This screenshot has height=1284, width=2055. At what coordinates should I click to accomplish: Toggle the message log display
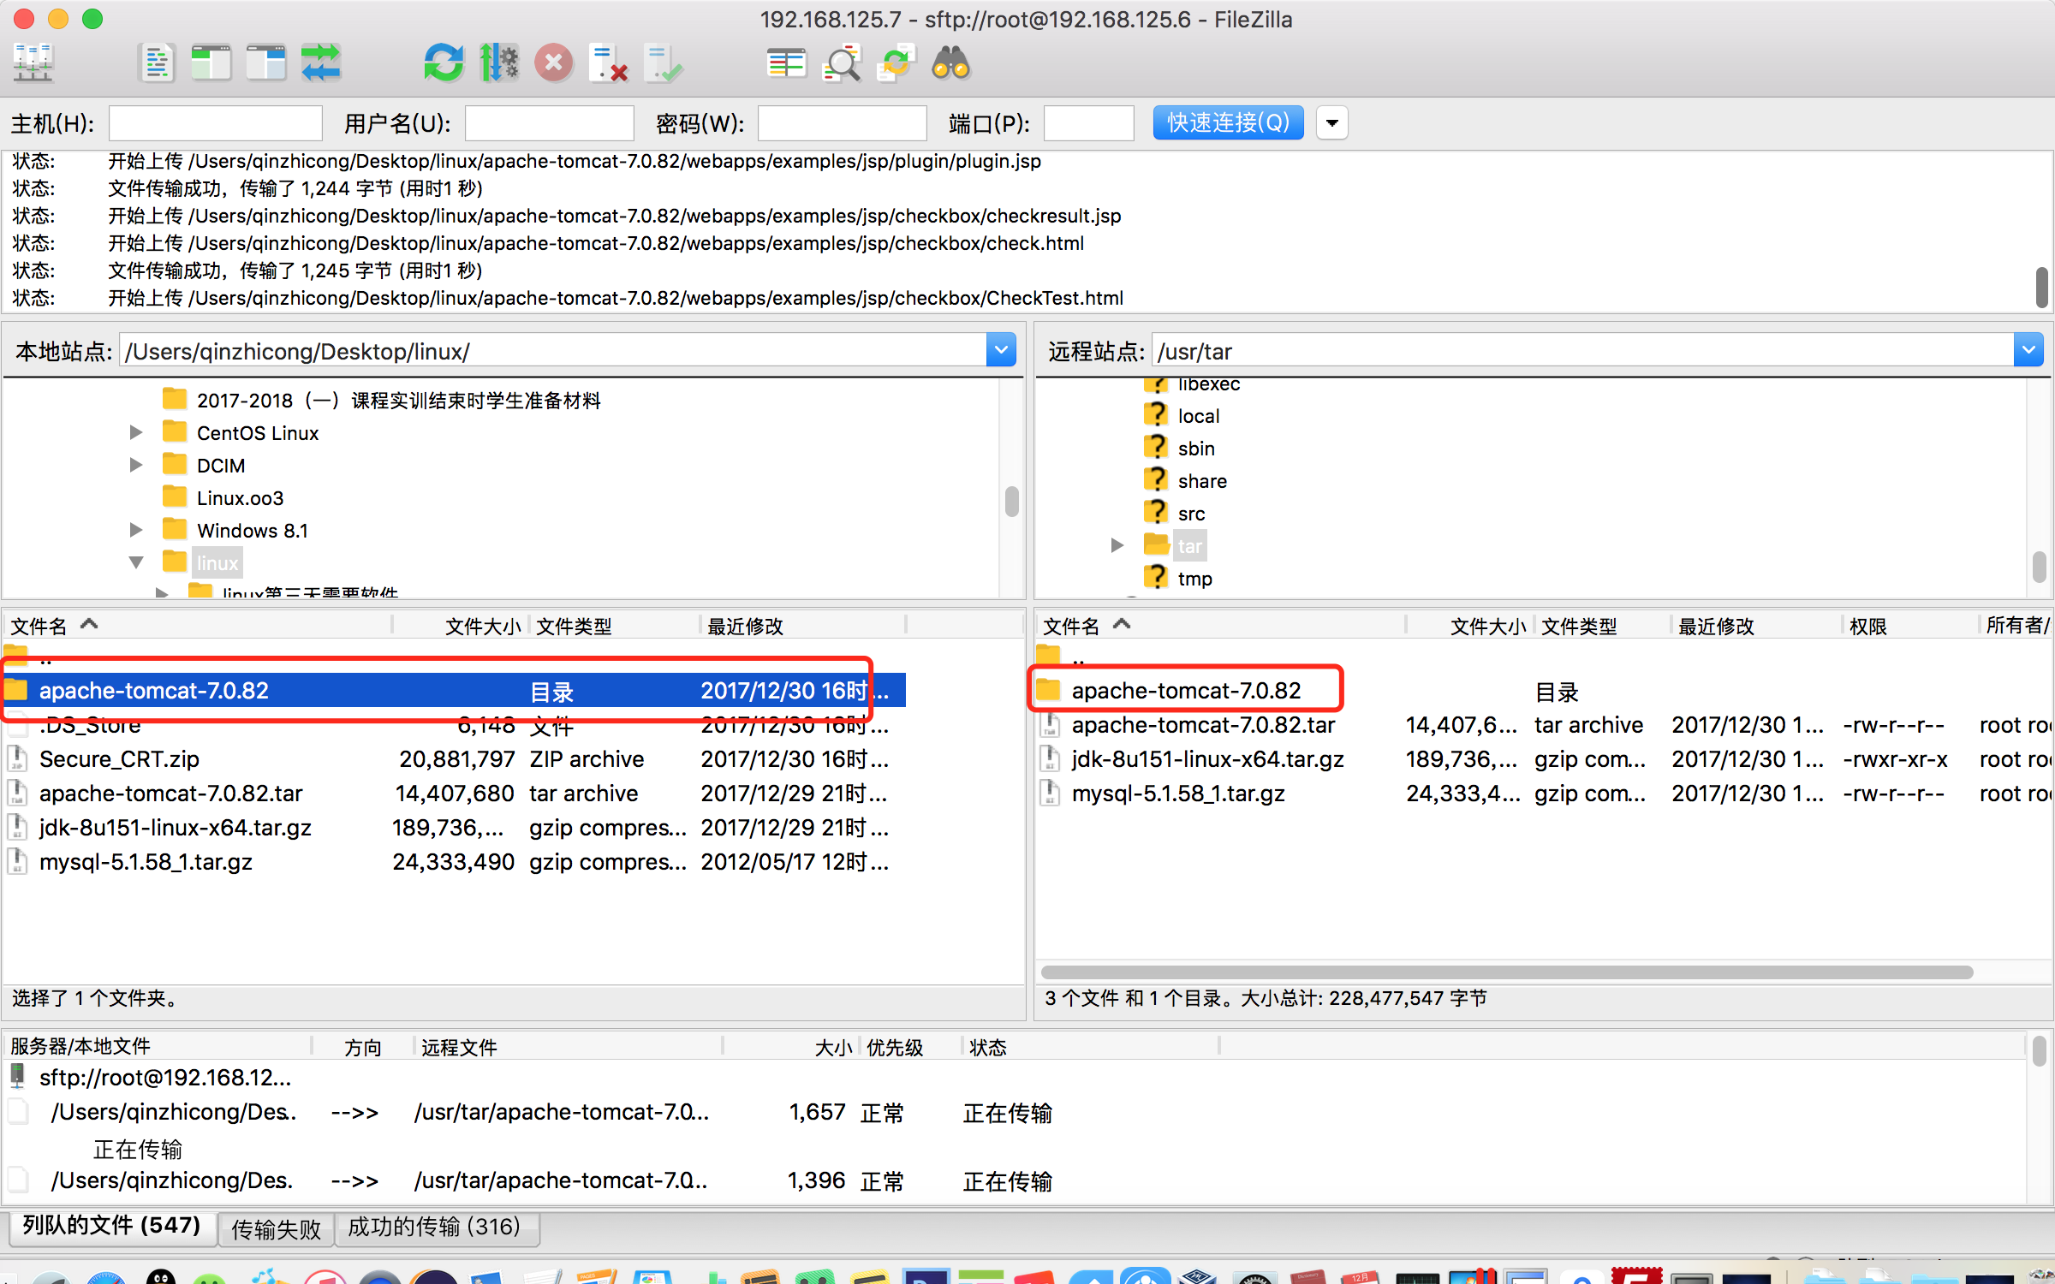pos(157,63)
